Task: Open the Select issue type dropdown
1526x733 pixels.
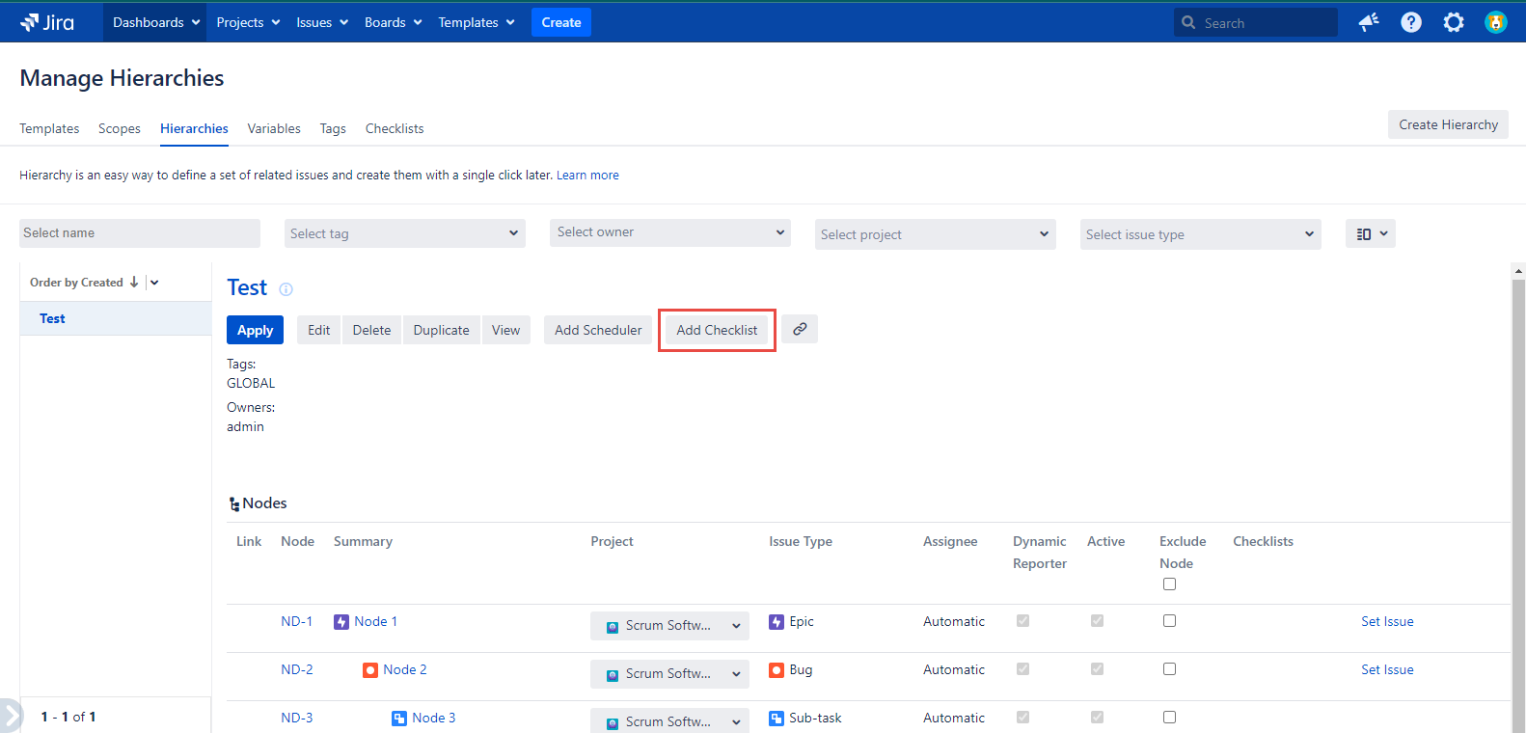Action: pyautogui.click(x=1200, y=234)
